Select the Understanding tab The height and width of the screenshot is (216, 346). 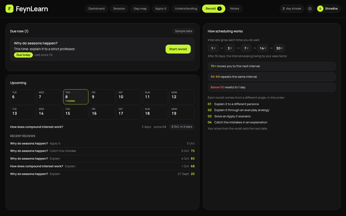click(186, 9)
